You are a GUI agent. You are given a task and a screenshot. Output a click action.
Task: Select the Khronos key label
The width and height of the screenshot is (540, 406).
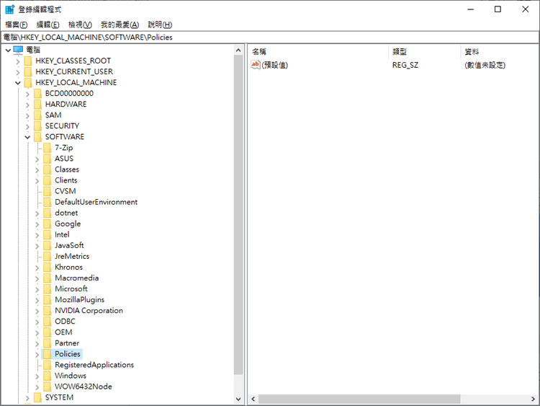coord(69,268)
